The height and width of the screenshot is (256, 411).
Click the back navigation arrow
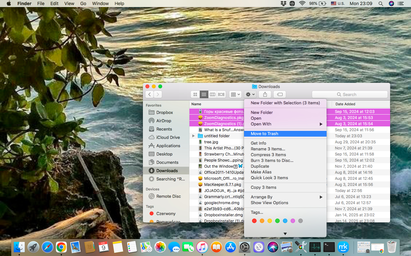149,94
